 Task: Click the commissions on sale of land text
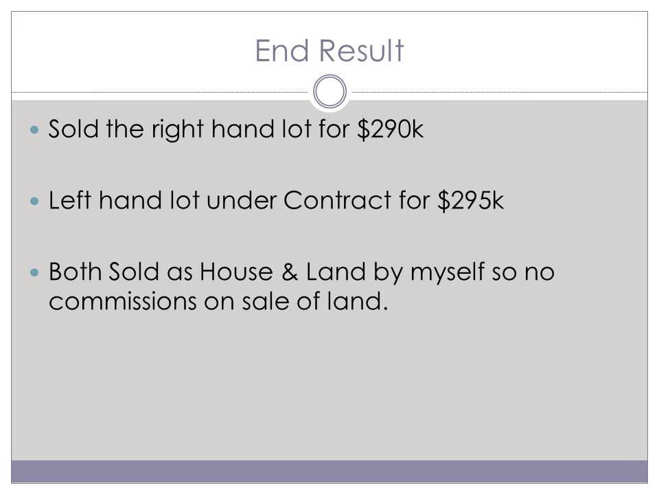218,301
